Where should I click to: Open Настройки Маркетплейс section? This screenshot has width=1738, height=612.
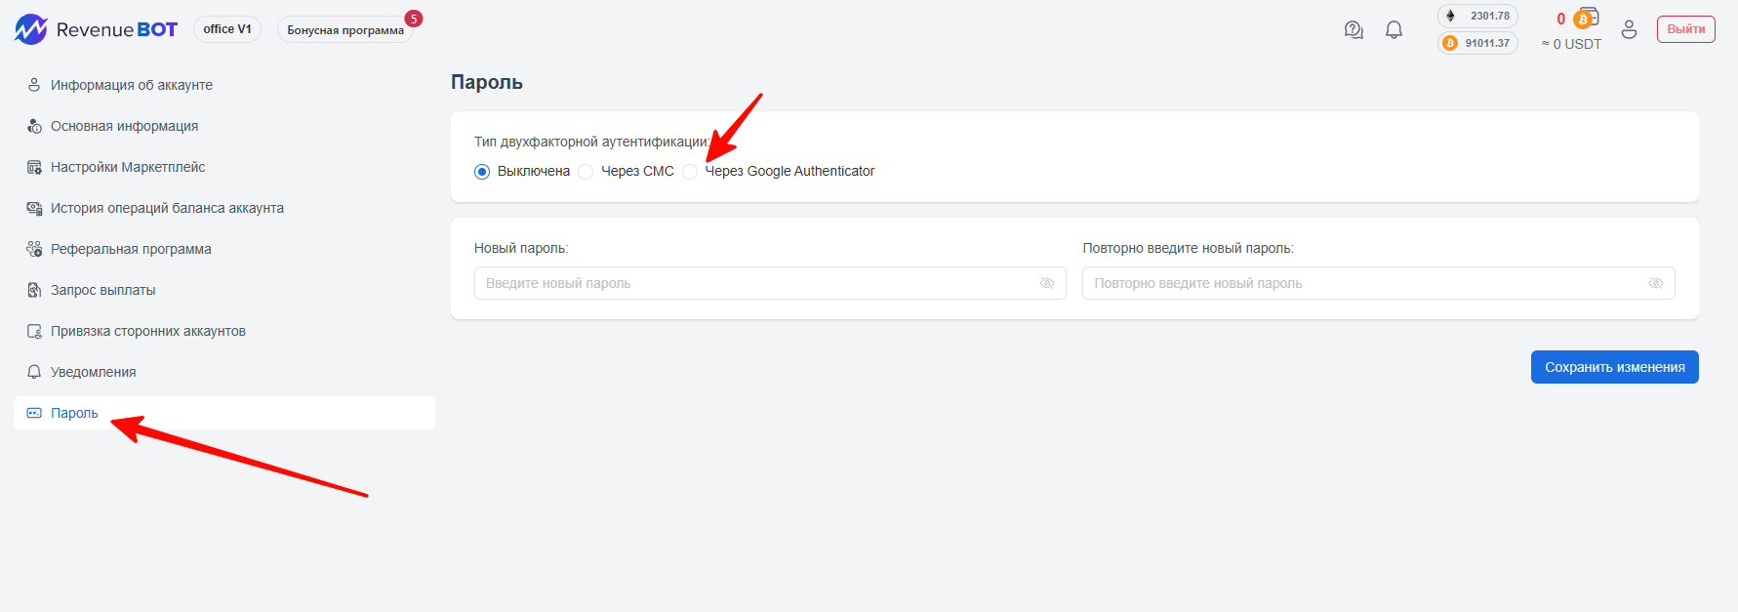coord(128,167)
